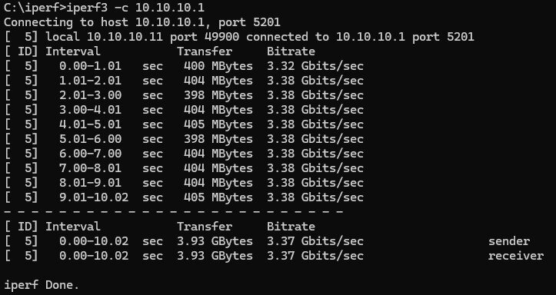Click the first Interval column header

coord(73,51)
